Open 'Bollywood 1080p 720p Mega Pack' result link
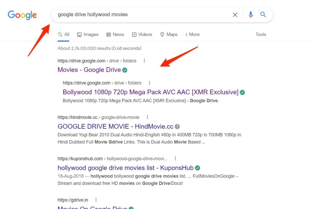This screenshot has width=313, height=209. point(150,92)
